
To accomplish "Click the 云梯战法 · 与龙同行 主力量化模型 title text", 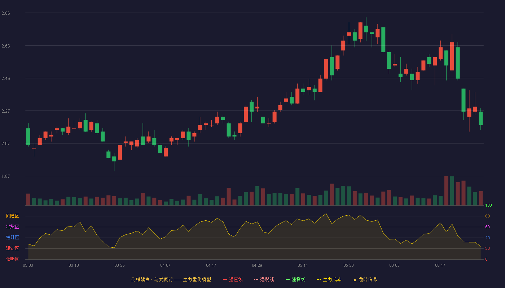I will click(x=171, y=279).
